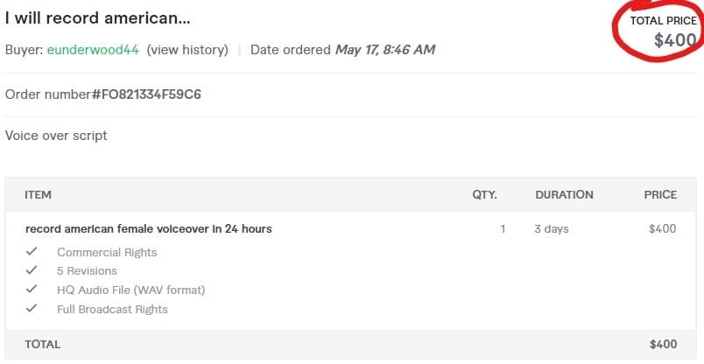
Task: Click the view history link
Action: [187, 50]
